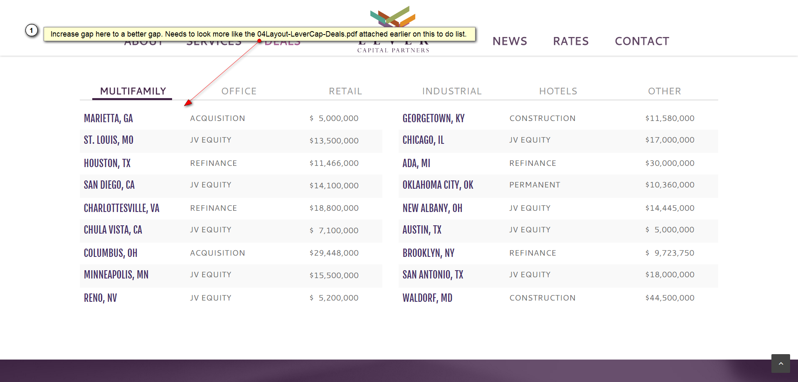Screen dimensions: 798x382
Task: Click the $14,100,000 amount for San Diego
Action: pyautogui.click(x=334, y=186)
